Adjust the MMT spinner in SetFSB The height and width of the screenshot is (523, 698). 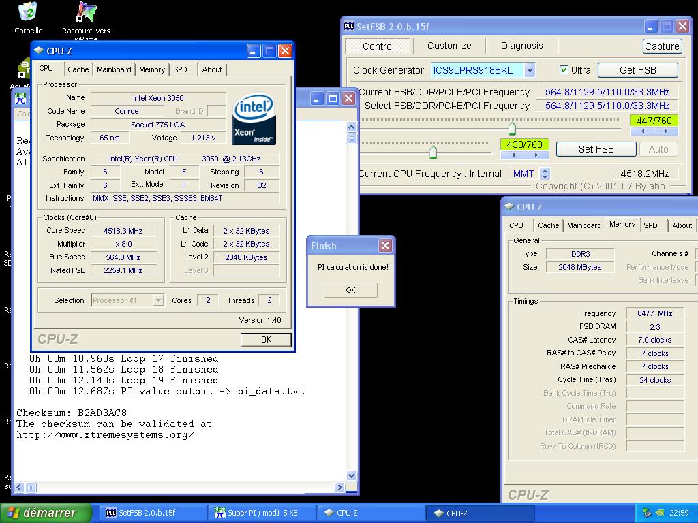[x=545, y=174]
